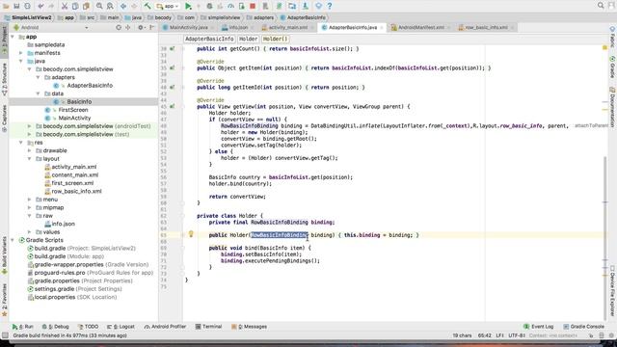
Task: Open the Event Log
Action: pyautogui.click(x=538, y=327)
